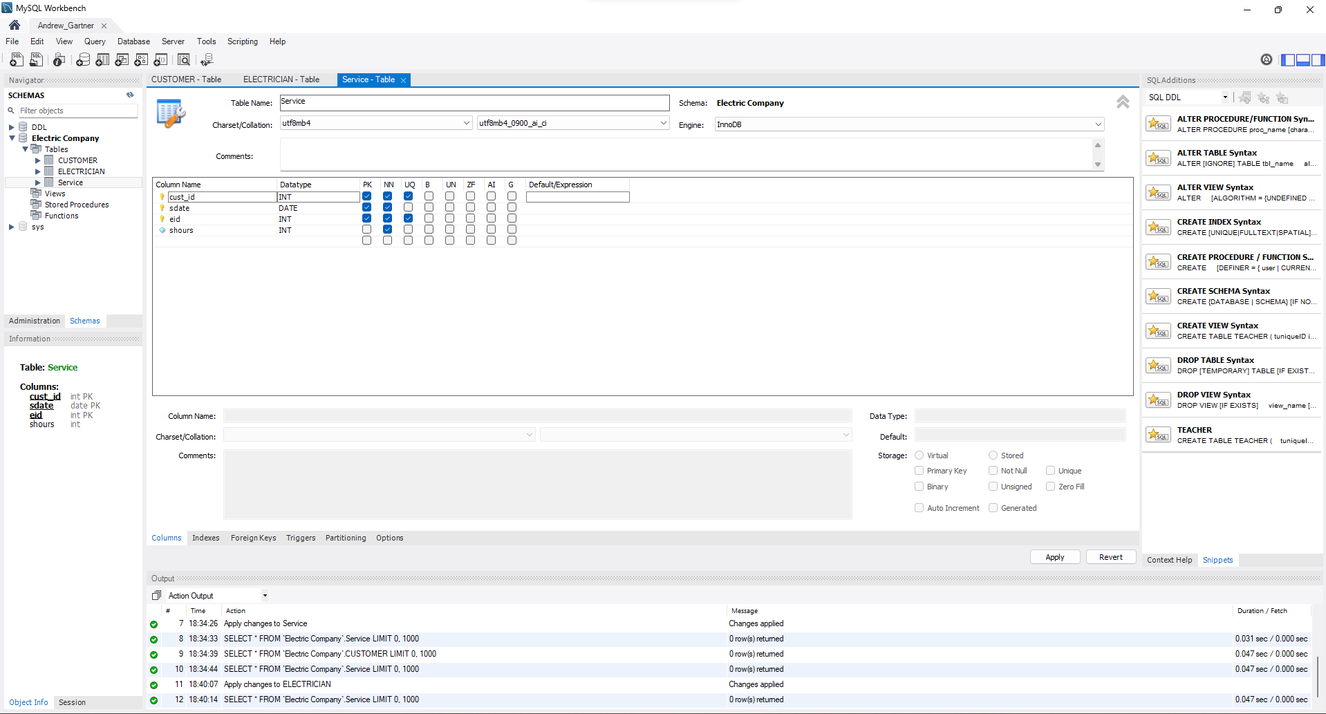Image resolution: width=1326 pixels, height=714 pixels.
Task: Click the Filter objects search field
Action: [77, 111]
